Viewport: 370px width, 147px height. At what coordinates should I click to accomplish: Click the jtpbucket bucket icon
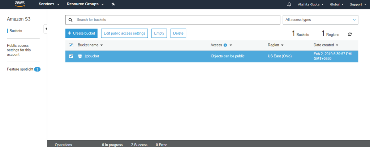coord(80,56)
